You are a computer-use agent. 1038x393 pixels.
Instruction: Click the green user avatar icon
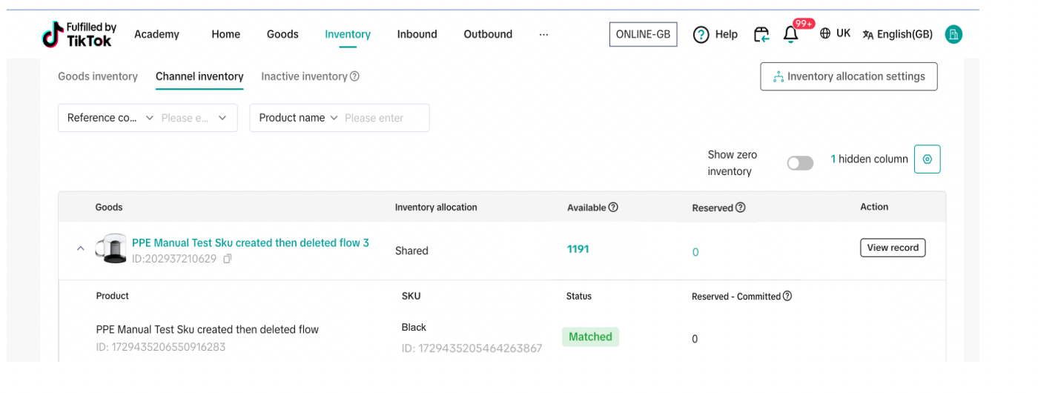(x=953, y=34)
